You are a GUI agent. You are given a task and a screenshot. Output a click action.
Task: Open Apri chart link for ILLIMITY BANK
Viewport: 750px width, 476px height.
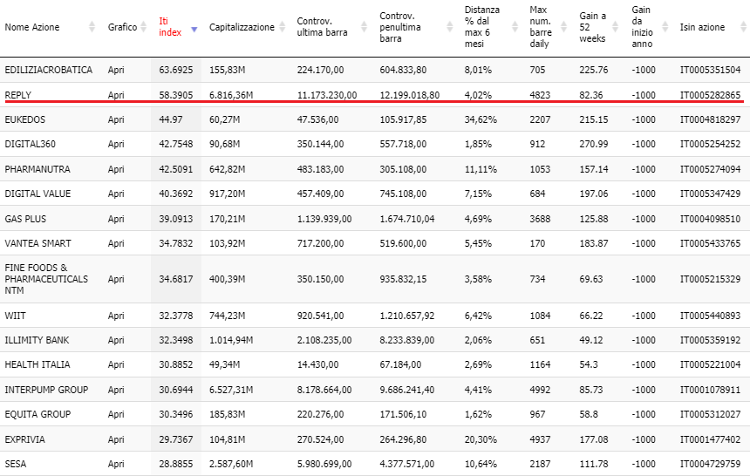click(116, 340)
